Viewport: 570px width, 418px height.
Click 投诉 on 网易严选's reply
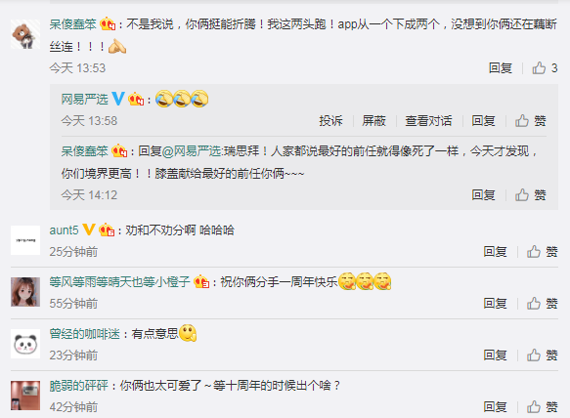point(330,120)
